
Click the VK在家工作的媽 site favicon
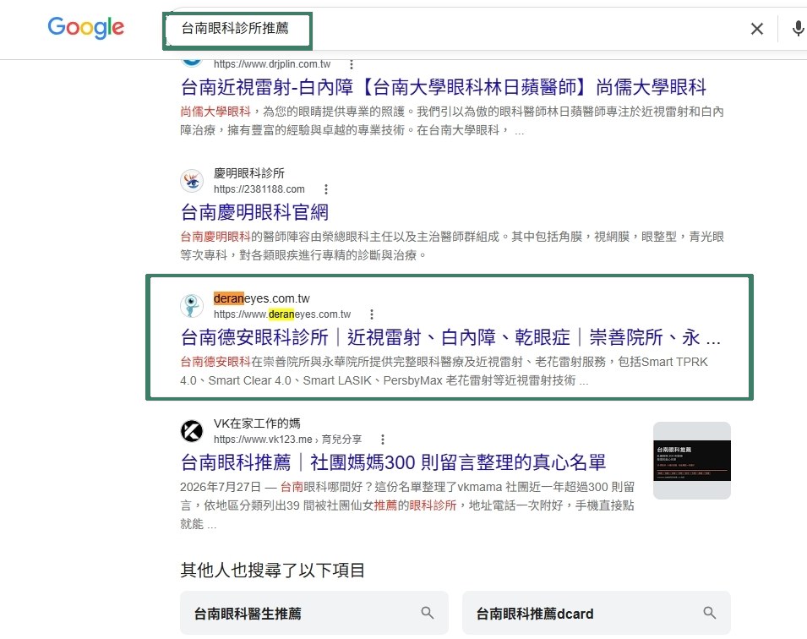[192, 431]
